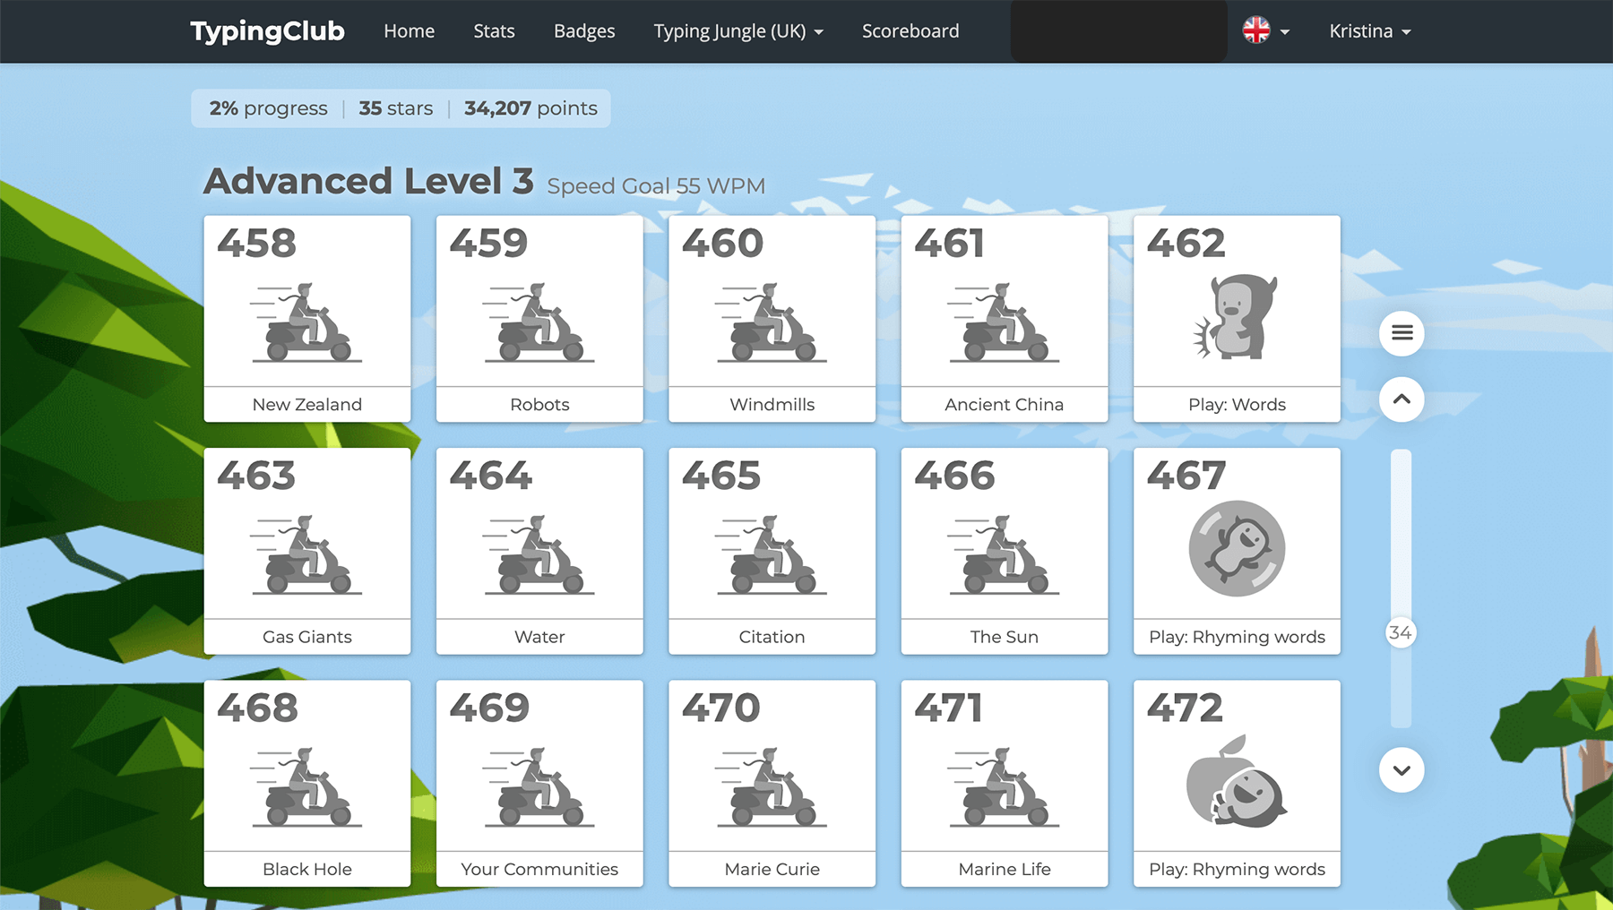Image resolution: width=1613 pixels, height=910 pixels.
Task: Go to the Stats page
Action: [494, 31]
